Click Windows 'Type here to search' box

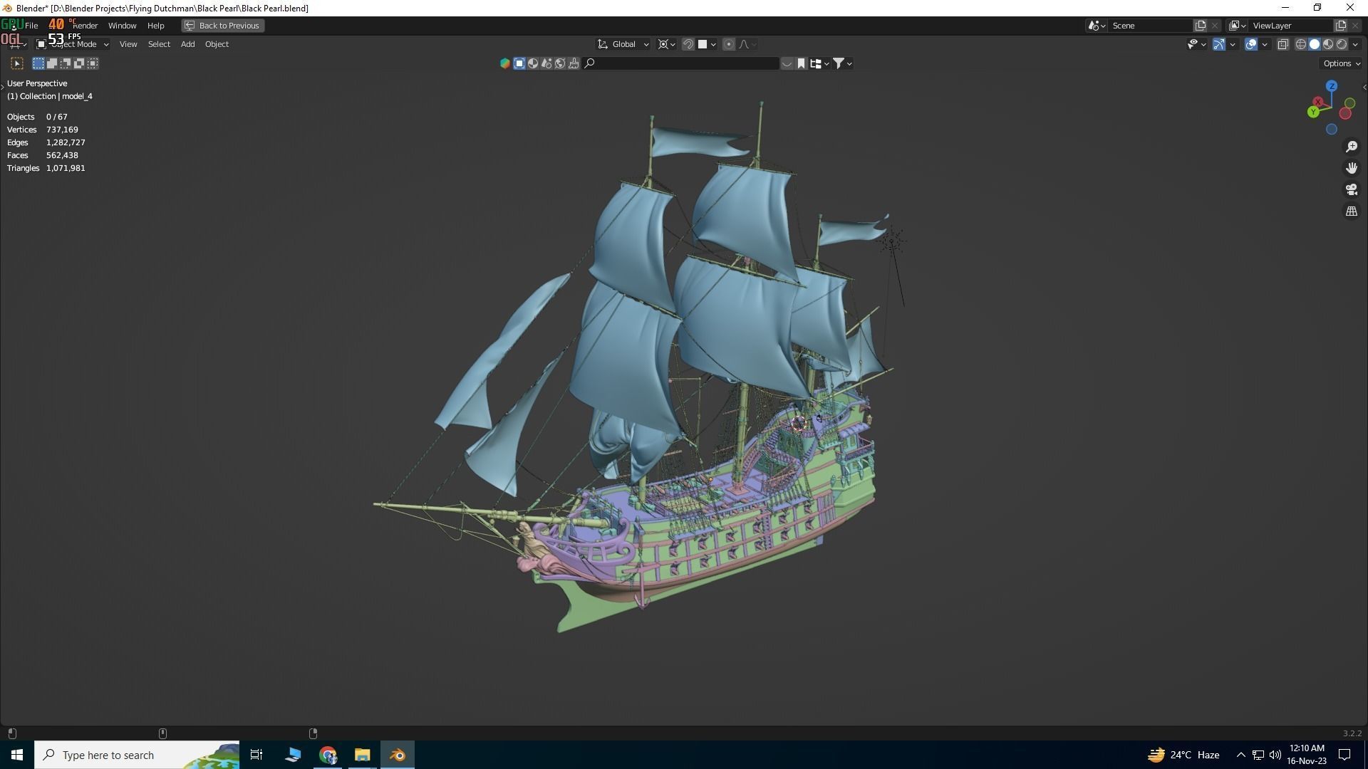click(x=137, y=755)
